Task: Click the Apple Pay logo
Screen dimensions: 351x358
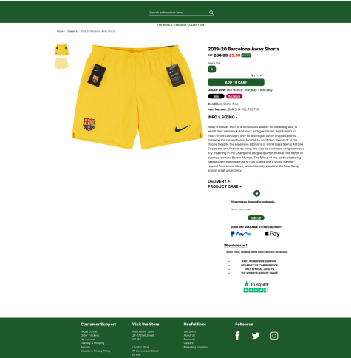Action: [x=272, y=234]
